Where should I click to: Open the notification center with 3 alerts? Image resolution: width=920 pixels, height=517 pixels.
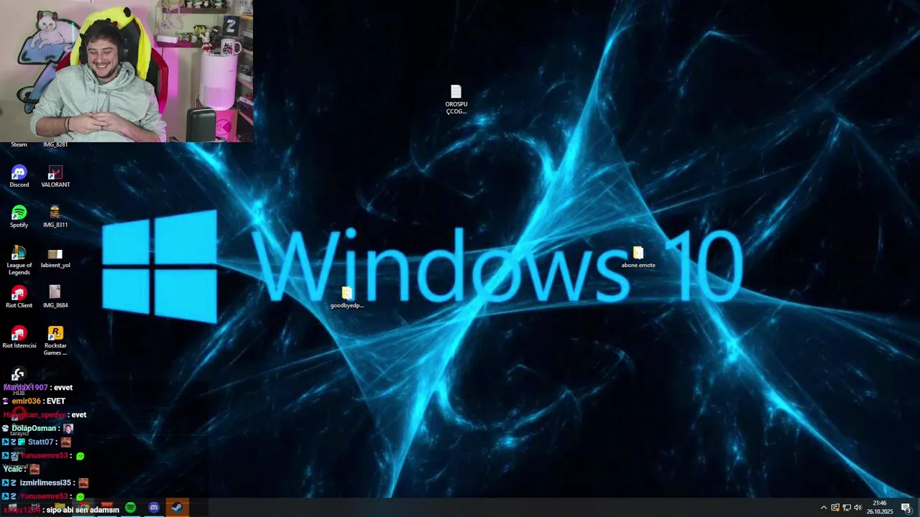coord(906,508)
